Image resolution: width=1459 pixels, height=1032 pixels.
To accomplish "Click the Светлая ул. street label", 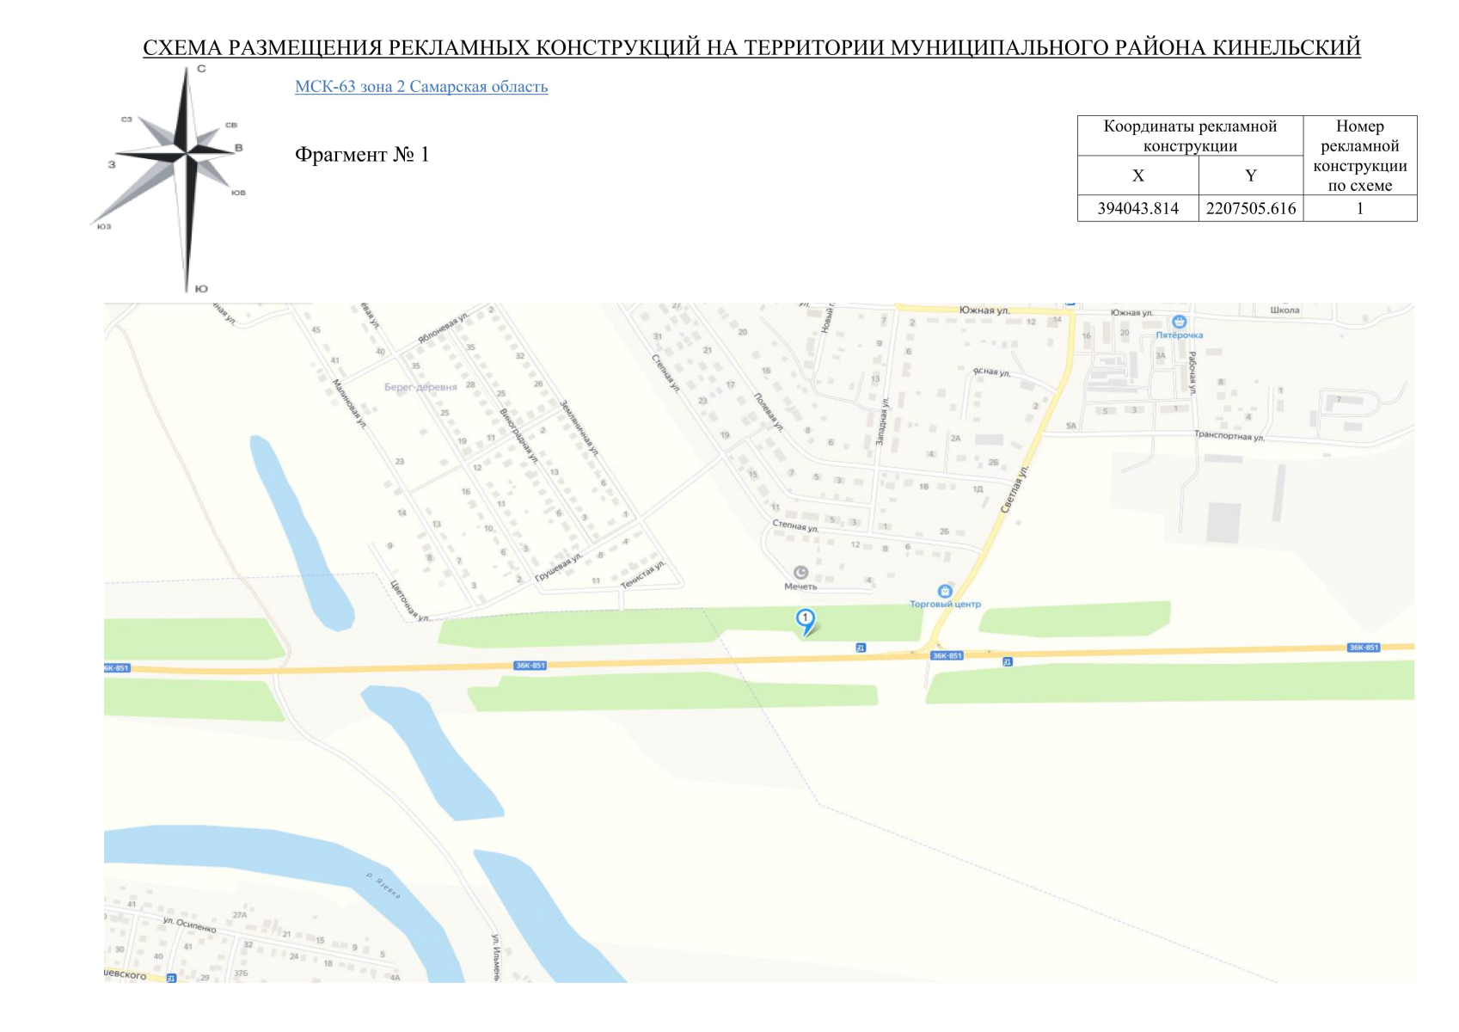I will [1015, 490].
